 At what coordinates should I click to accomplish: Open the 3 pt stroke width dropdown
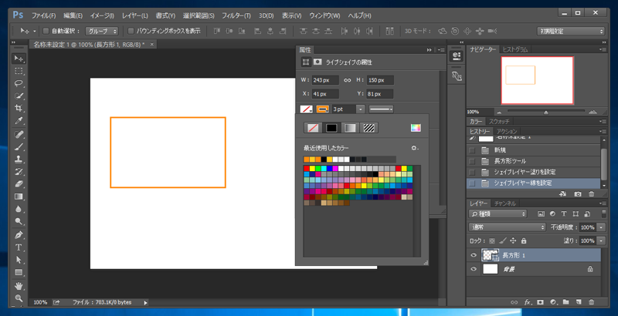click(x=360, y=109)
